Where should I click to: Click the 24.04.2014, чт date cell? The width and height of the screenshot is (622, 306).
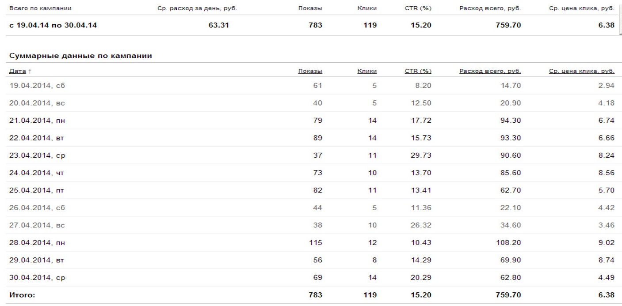pyautogui.click(x=37, y=173)
